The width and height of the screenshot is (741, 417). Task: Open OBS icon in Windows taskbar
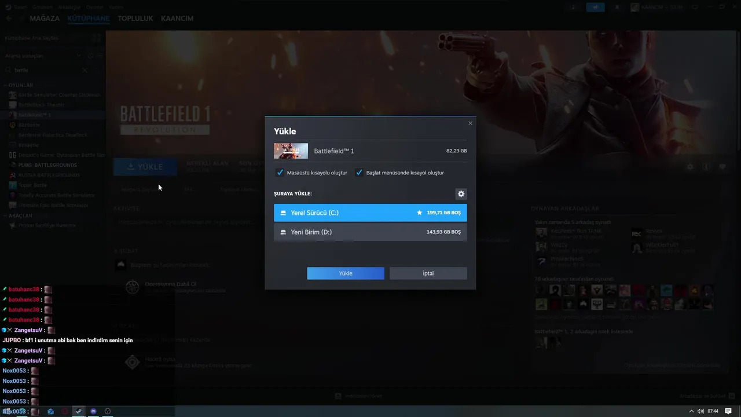pyautogui.click(x=107, y=411)
